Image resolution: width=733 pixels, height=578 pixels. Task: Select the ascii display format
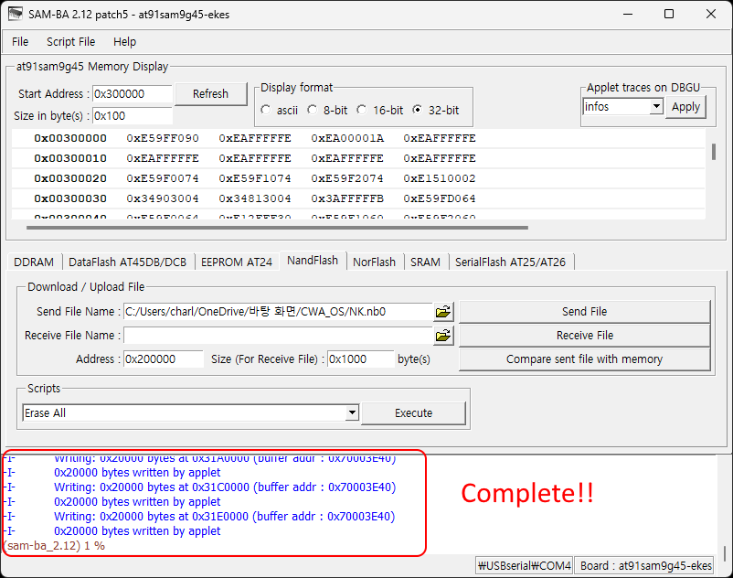pos(266,110)
